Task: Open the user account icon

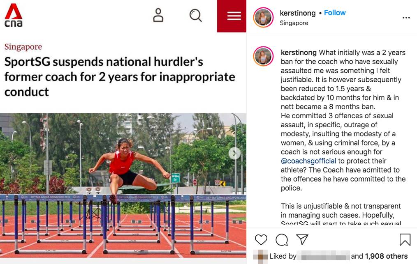Action: pyautogui.click(x=158, y=15)
